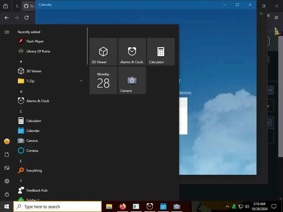Image resolution: width=283 pixels, height=212 pixels.
Task: Click the Power button in Start
Action: click(x=7, y=194)
